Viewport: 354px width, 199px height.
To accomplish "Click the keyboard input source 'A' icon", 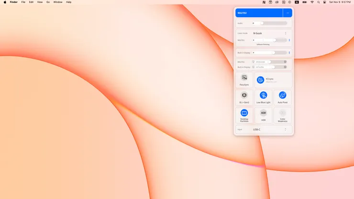I will click(297, 2).
